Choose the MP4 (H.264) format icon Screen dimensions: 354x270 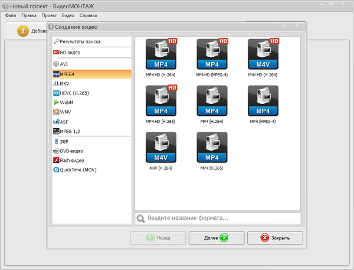(212, 100)
